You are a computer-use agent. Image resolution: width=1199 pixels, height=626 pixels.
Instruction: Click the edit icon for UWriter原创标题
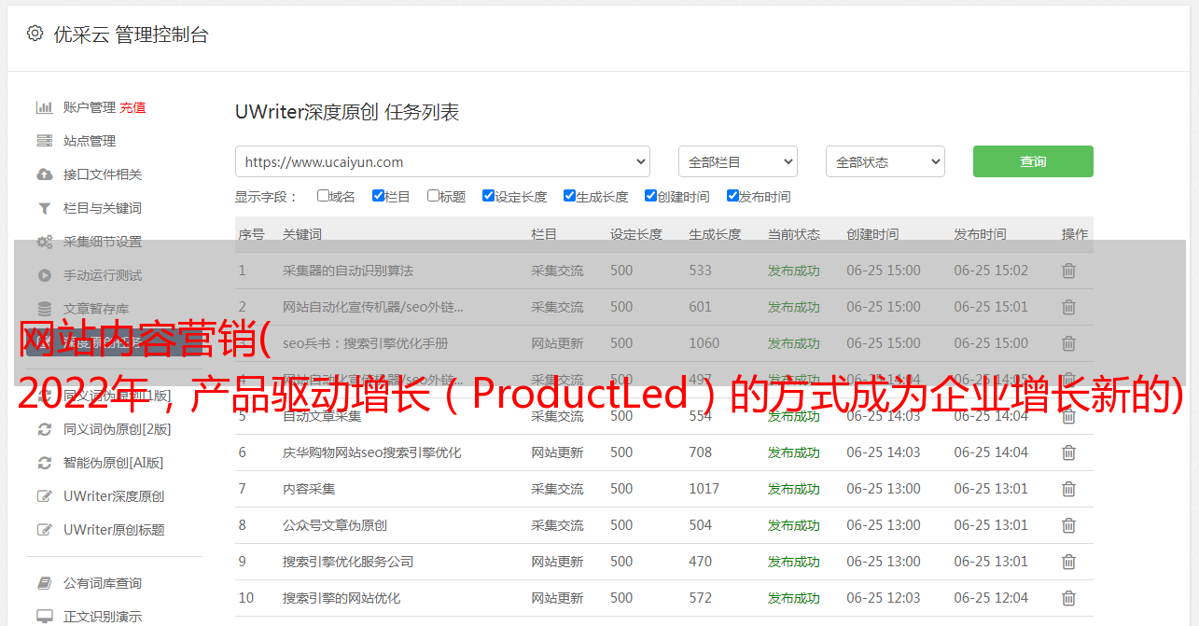click(x=44, y=530)
